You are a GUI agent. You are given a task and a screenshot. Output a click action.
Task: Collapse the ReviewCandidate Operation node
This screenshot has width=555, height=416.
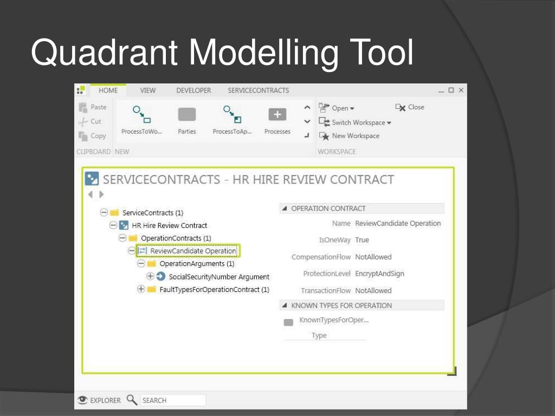(131, 251)
